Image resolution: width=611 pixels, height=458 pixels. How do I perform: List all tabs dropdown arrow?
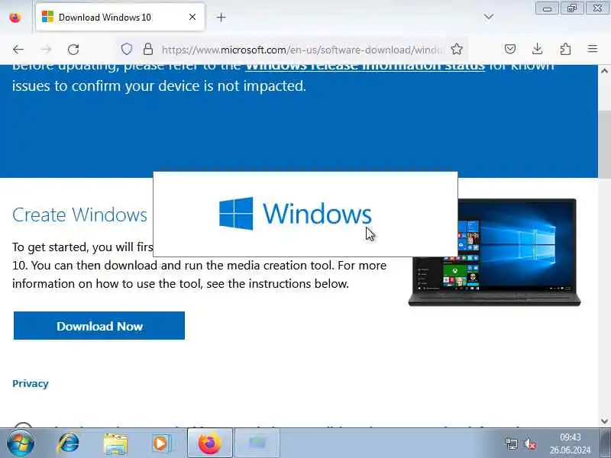coord(489,17)
